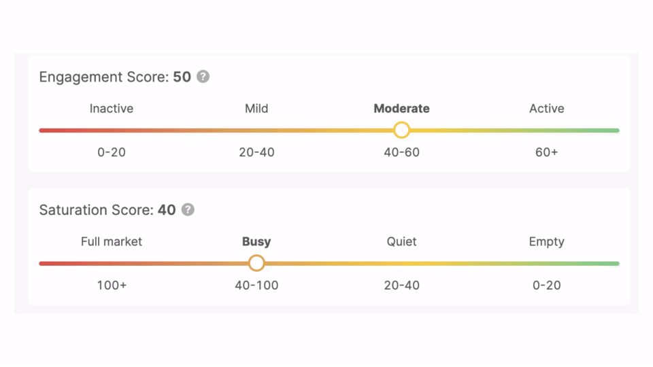This screenshot has width=653, height=367.
Task: Click the 40-60 range under Moderate
Action: pyautogui.click(x=401, y=152)
